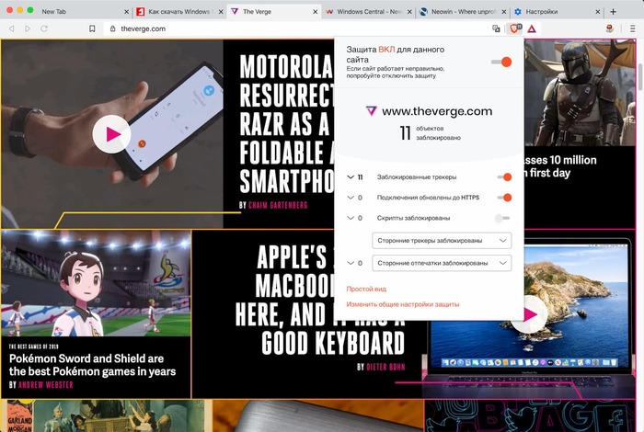Open Изменить общие настройки защиты link
This screenshot has height=432, width=644.
(402, 304)
